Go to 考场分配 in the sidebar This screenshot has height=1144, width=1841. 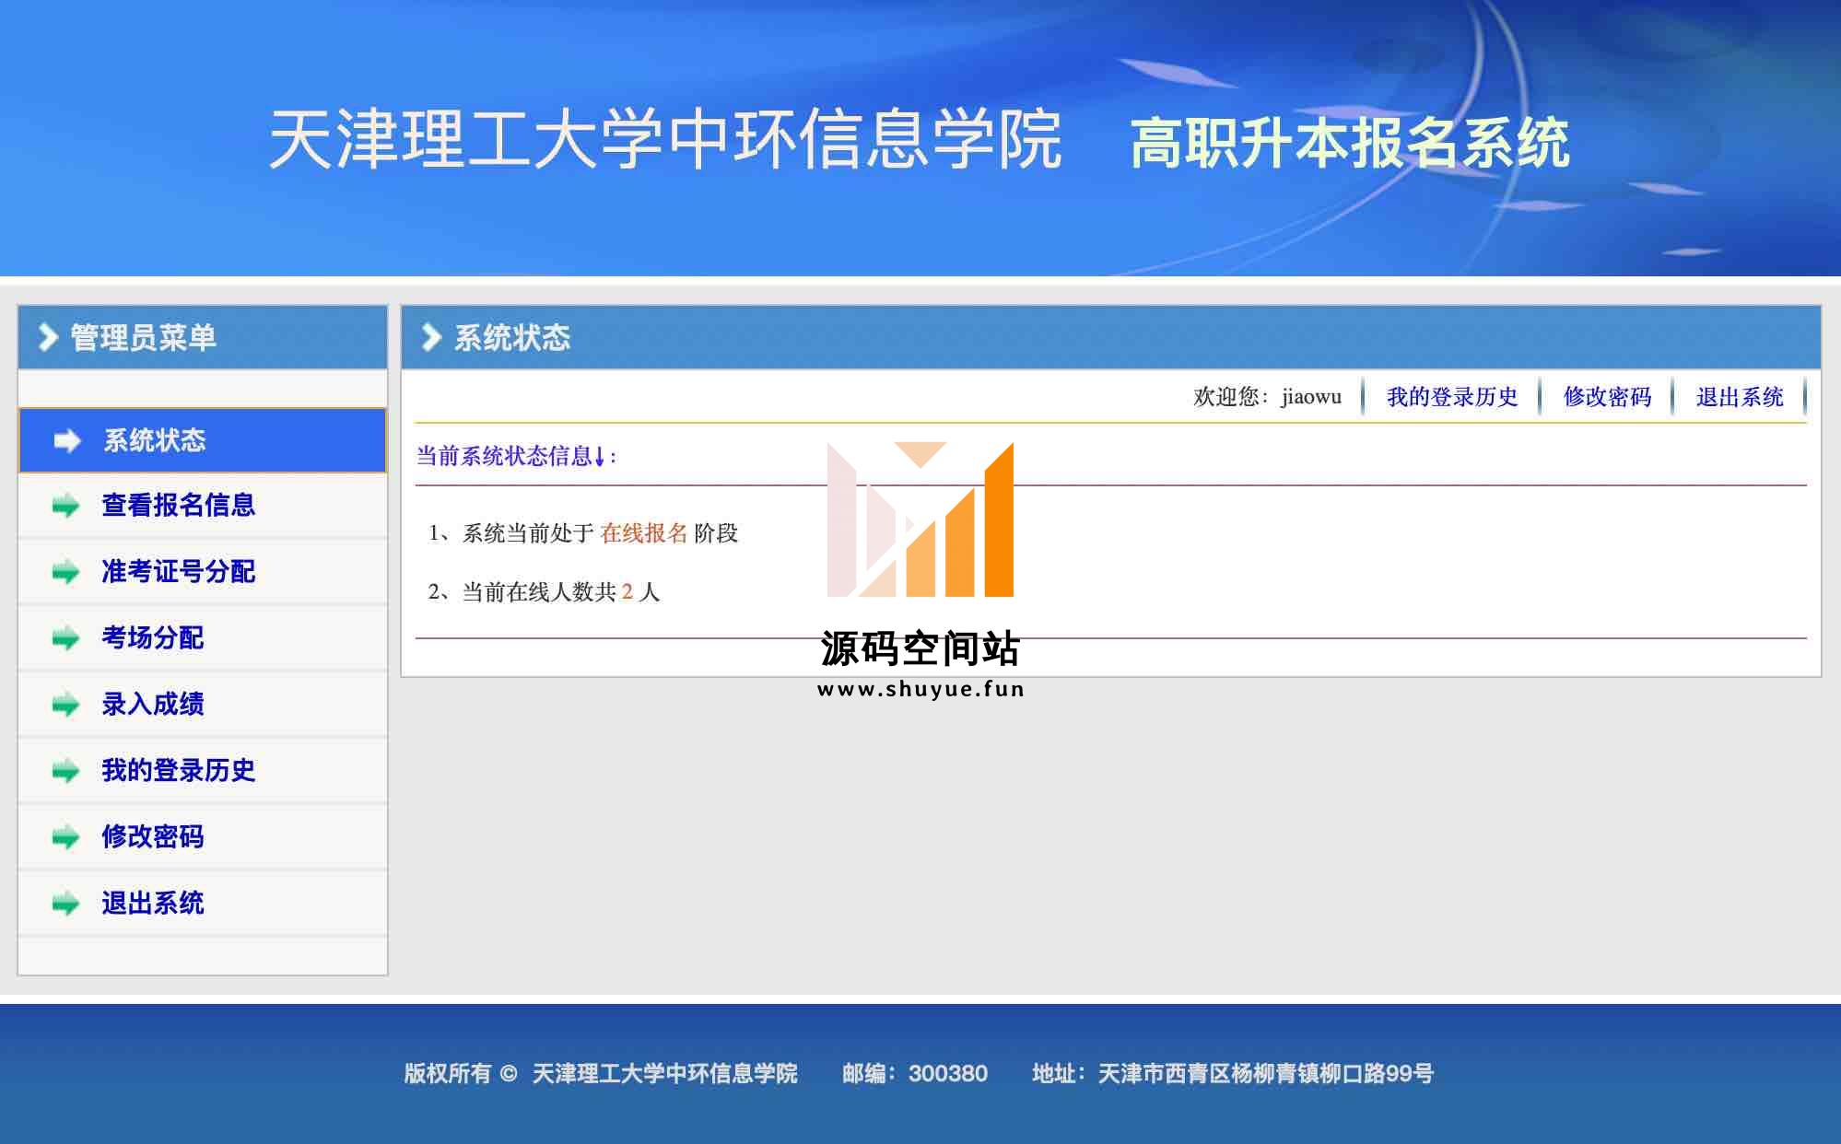(x=203, y=638)
